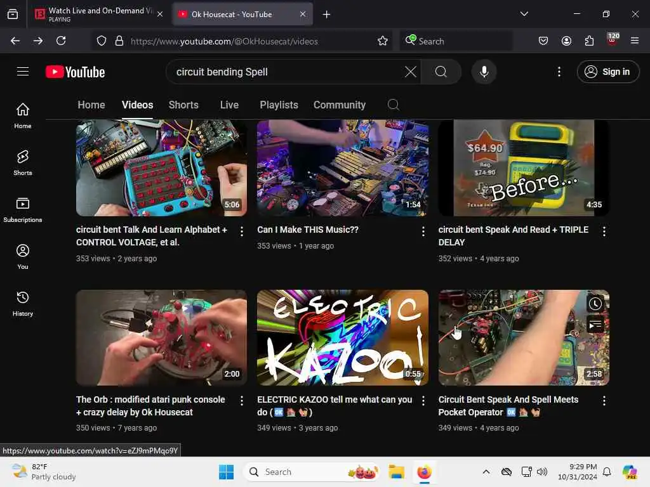Image resolution: width=650 pixels, height=487 pixels.
Task: Switch to Watch Live and On-Demand tab
Action: [98, 14]
